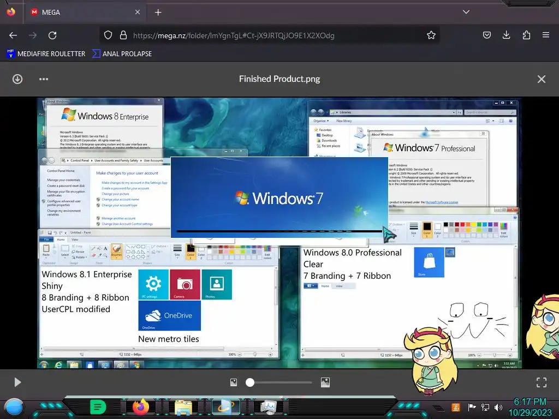The image size is (559, 419).
Task: Reload the current page
Action: [52, 35]
